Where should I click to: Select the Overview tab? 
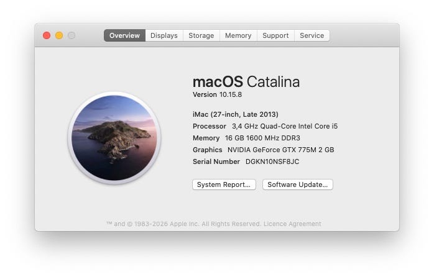[124, 35]
